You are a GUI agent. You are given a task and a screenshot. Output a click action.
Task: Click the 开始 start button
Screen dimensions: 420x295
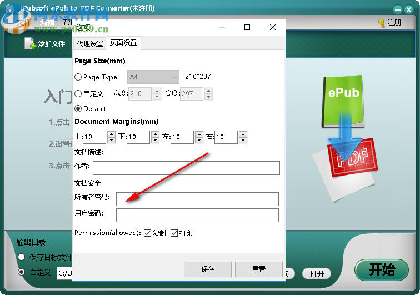(x=382, y=269)
